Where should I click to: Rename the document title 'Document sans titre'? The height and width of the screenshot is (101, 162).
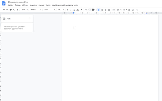[18, 2]
